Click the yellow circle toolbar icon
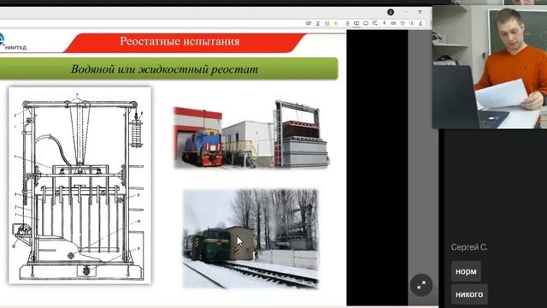Viewport: 547px width, 308px height. pos(336,23)
